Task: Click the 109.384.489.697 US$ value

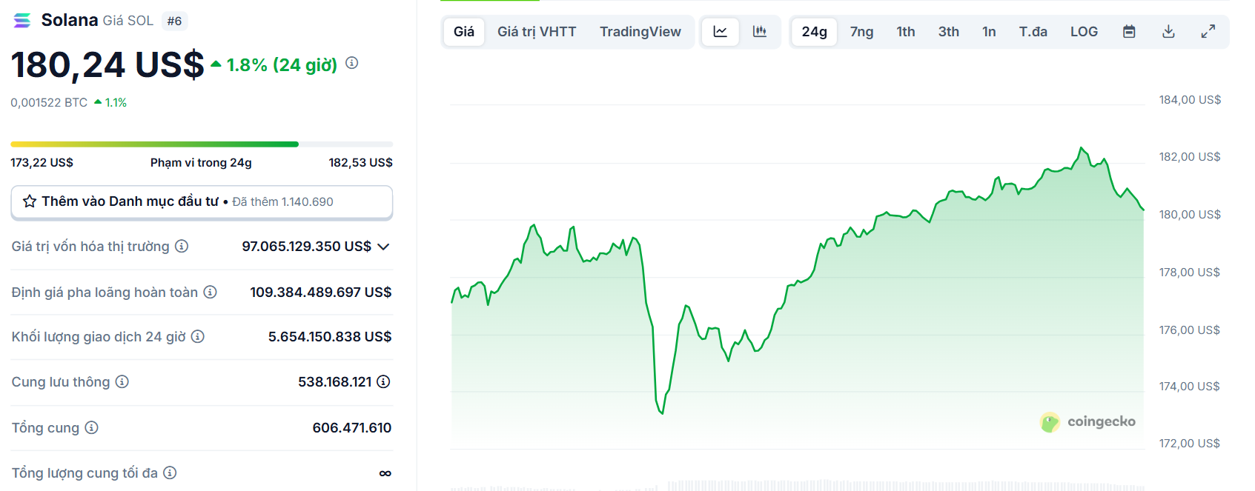Action: tap(321, 292)
